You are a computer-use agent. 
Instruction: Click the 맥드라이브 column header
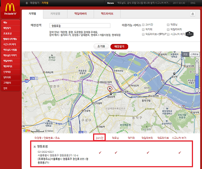pos(163,138)
